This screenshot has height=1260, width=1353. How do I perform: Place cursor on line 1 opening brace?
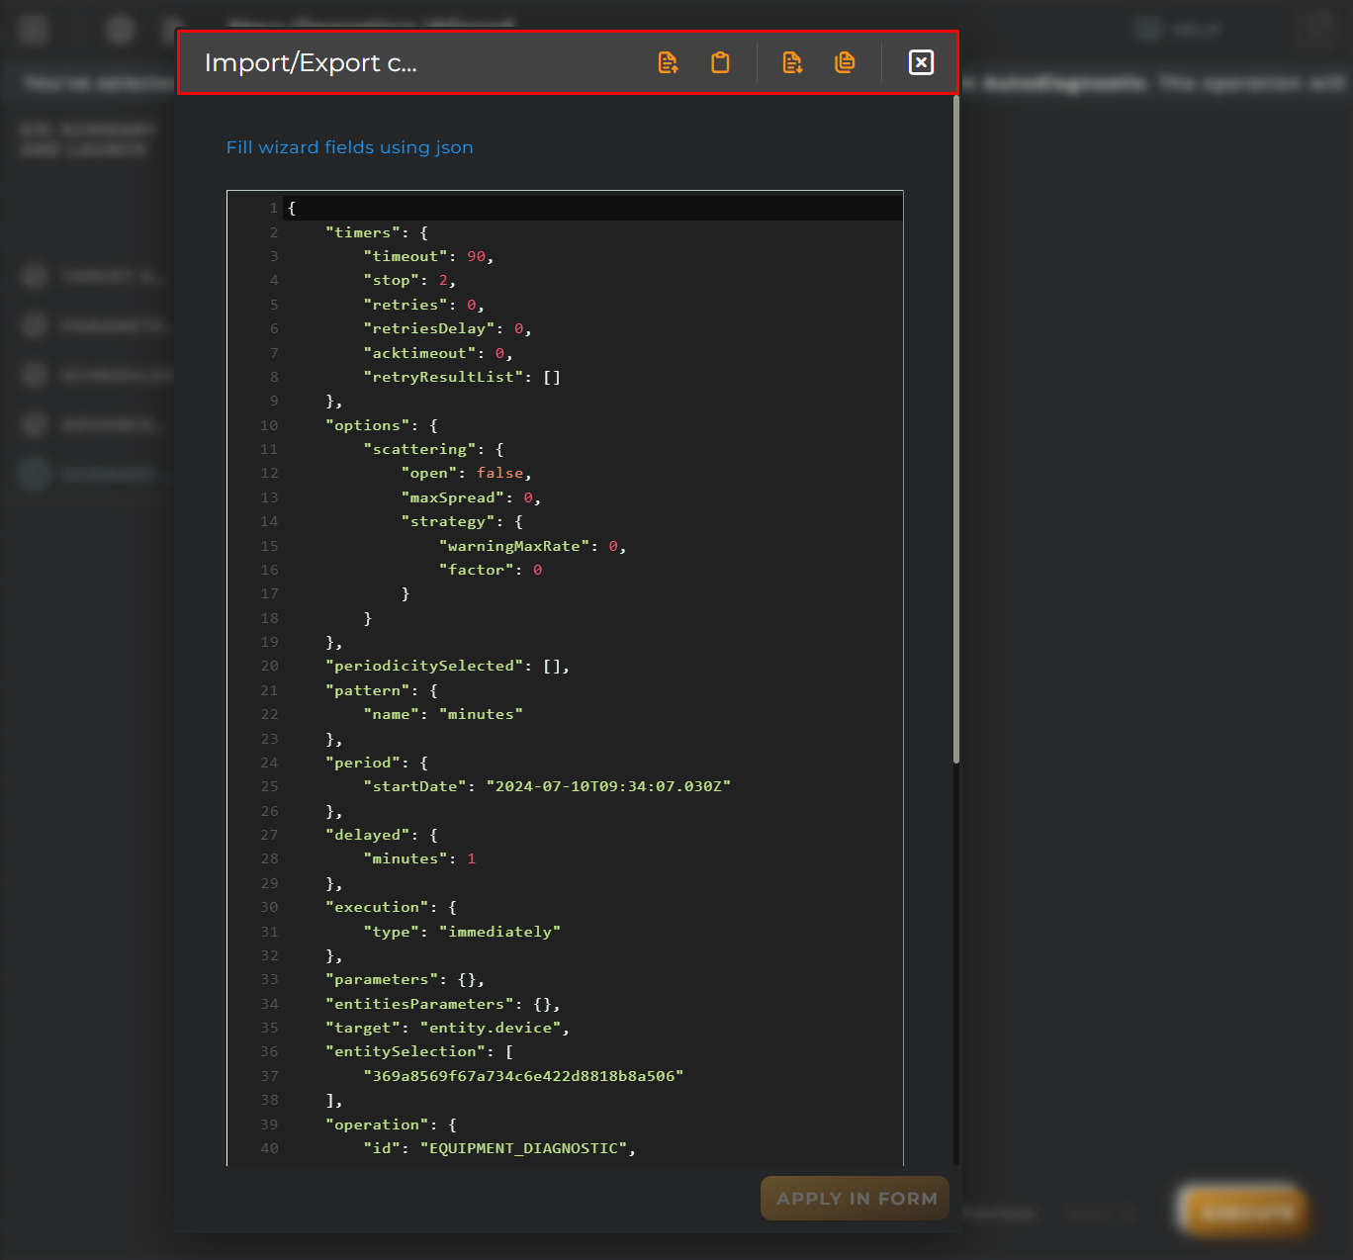coord(292,208)
